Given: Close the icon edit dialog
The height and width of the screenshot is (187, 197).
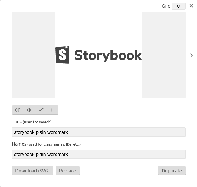Looking at the screenshot, I should click(191, 6).
